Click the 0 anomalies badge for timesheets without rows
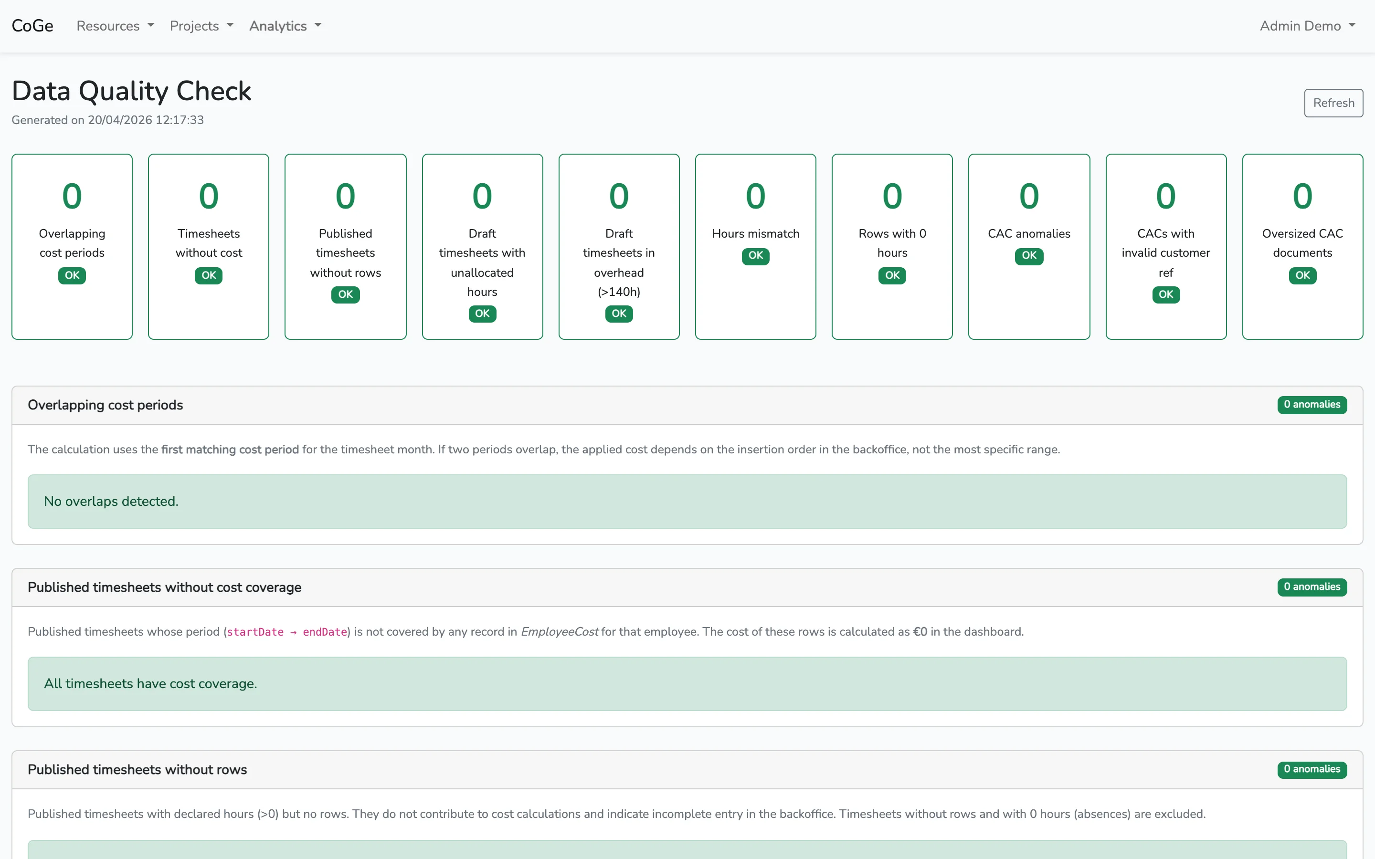This screenshot has width=1375, height=859. coord(1312,769)
